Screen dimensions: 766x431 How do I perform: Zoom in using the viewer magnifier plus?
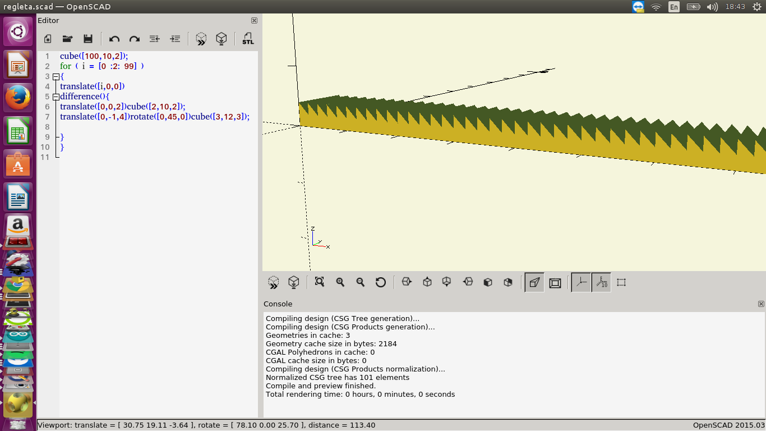click(x=340, y=282)
